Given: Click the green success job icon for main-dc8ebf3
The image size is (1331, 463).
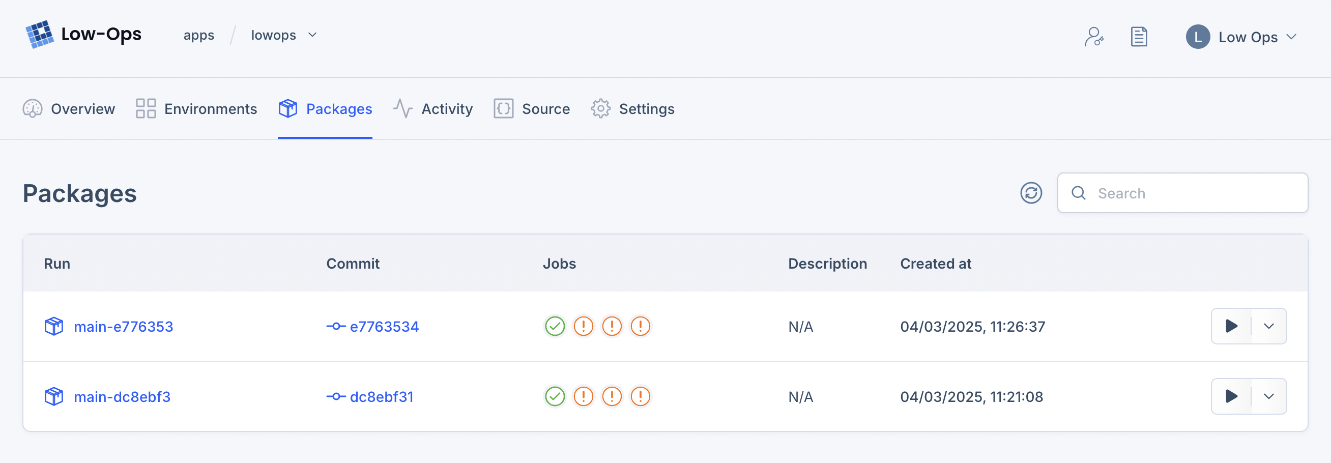Looking at the screenshot, I should click(555, 396).
